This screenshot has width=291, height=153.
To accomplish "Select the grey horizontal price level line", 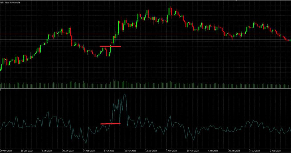I will (x=145, y=39).
